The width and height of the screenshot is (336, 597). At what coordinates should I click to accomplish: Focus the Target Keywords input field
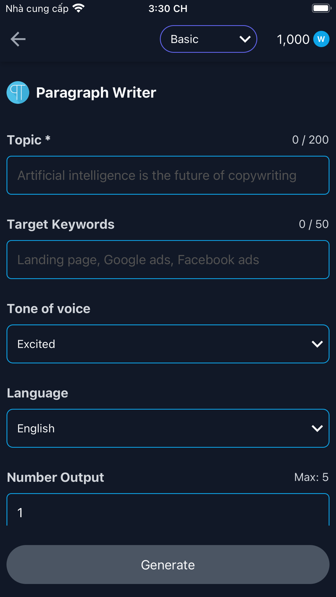(168, 260)
